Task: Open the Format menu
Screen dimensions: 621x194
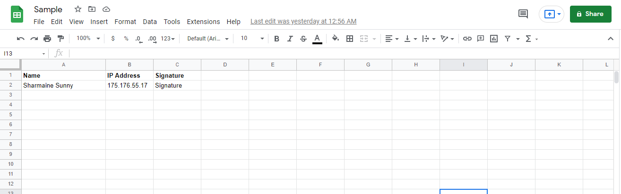Action: 125,22
